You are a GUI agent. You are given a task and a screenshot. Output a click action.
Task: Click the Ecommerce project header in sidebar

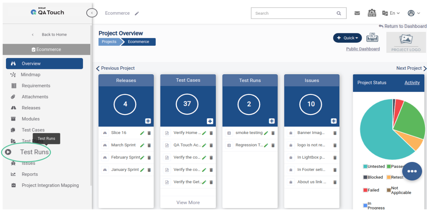(x=46, y=49)
